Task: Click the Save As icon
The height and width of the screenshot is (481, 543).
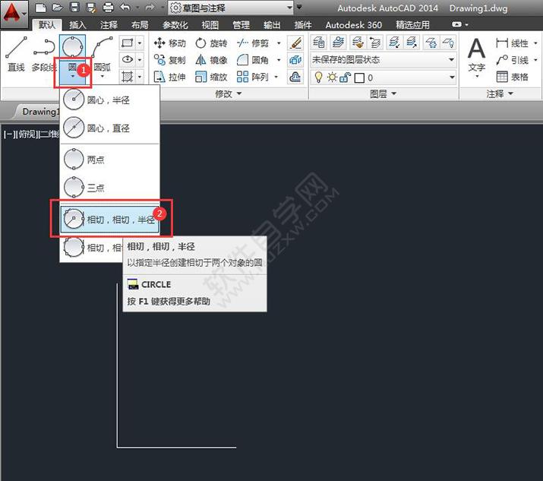Action: coord(91,8)
